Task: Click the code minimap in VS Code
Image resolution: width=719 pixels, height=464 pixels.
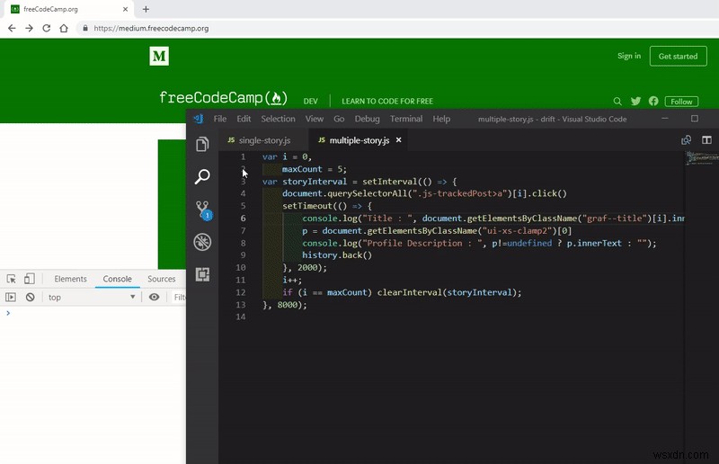Action: tap(702, 158)
